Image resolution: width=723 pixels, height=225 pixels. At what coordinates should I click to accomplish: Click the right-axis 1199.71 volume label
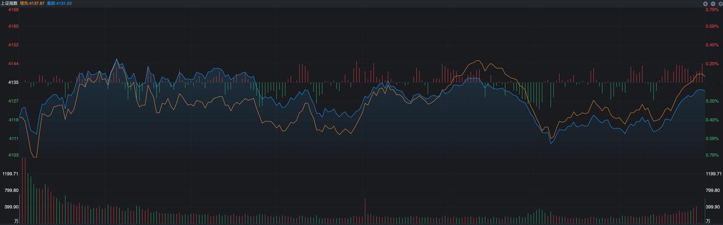pyautogui.click(x=714, y=174)
